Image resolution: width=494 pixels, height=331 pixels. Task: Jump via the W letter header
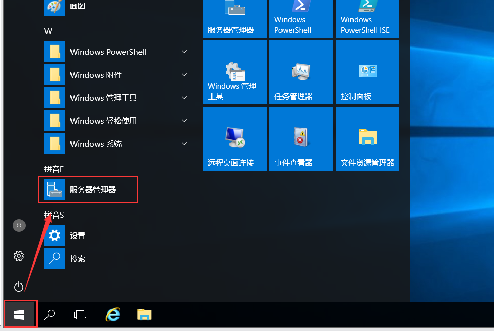48,31
